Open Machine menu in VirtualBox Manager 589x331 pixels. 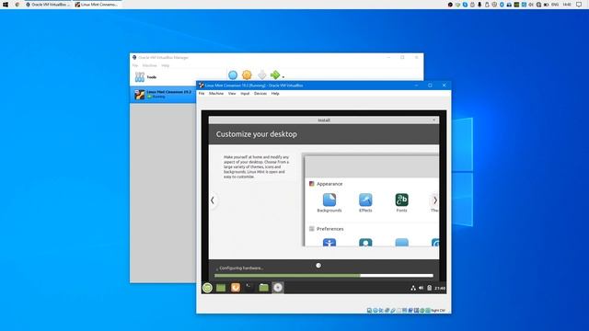tap(149, 65)
